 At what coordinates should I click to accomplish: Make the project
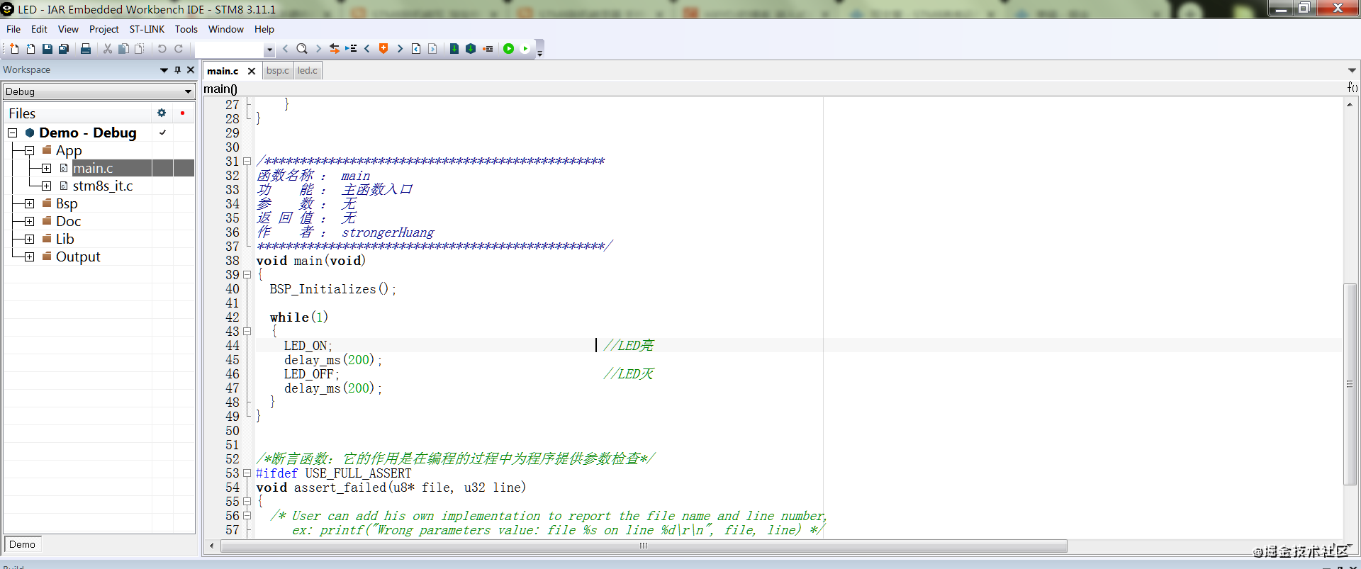pyautogui.click(x=471, y=49)
